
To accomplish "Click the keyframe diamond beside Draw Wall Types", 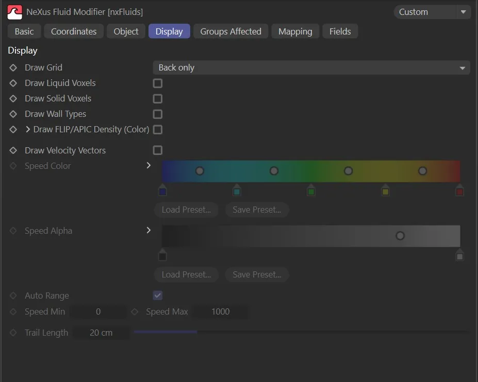I will pyautogui.click(x=13, y=114).
